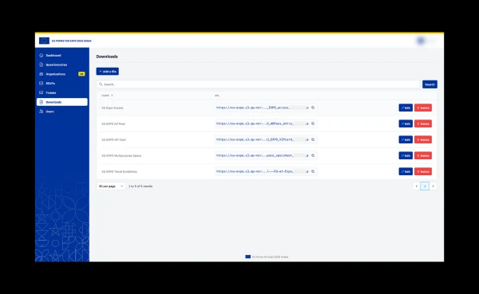Open the Travel Guidelines file URL link
The image size is (479, 294).
click(262, 171)
